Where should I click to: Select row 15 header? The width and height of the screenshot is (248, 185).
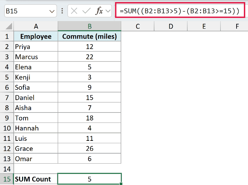[7, 179]
